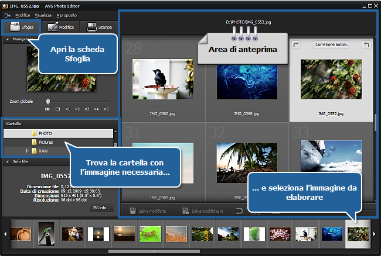Collapse the Info file panel
The height and width of the screenshot is (256, 381).
pyautogui.click(x=7, y=161)
